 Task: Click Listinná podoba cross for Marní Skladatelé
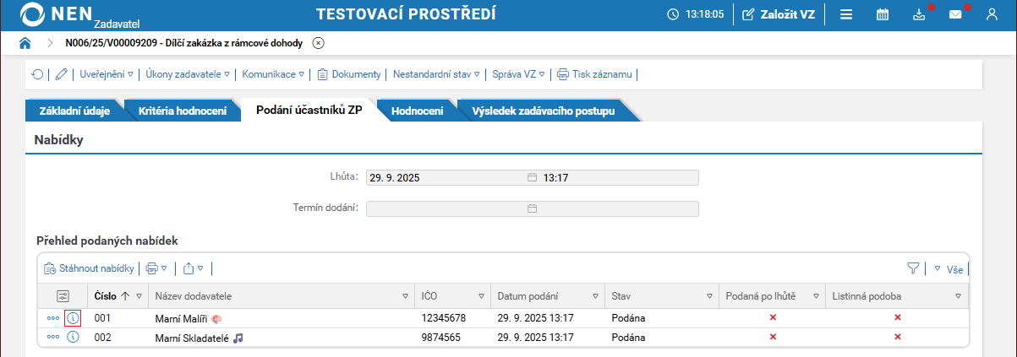coord(898,337)
